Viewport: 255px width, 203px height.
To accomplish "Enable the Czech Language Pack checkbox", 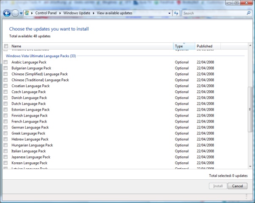I will [x=6, y=92].
